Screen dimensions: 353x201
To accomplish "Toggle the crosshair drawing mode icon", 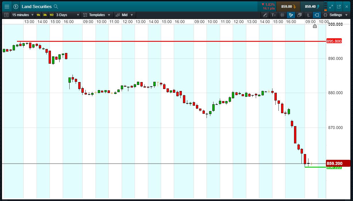I will pos(291,15).
